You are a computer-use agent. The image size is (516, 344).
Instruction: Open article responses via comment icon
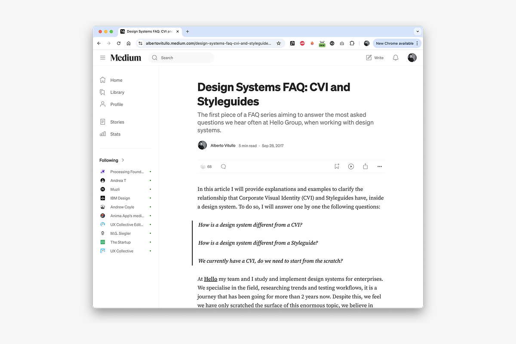223,166
